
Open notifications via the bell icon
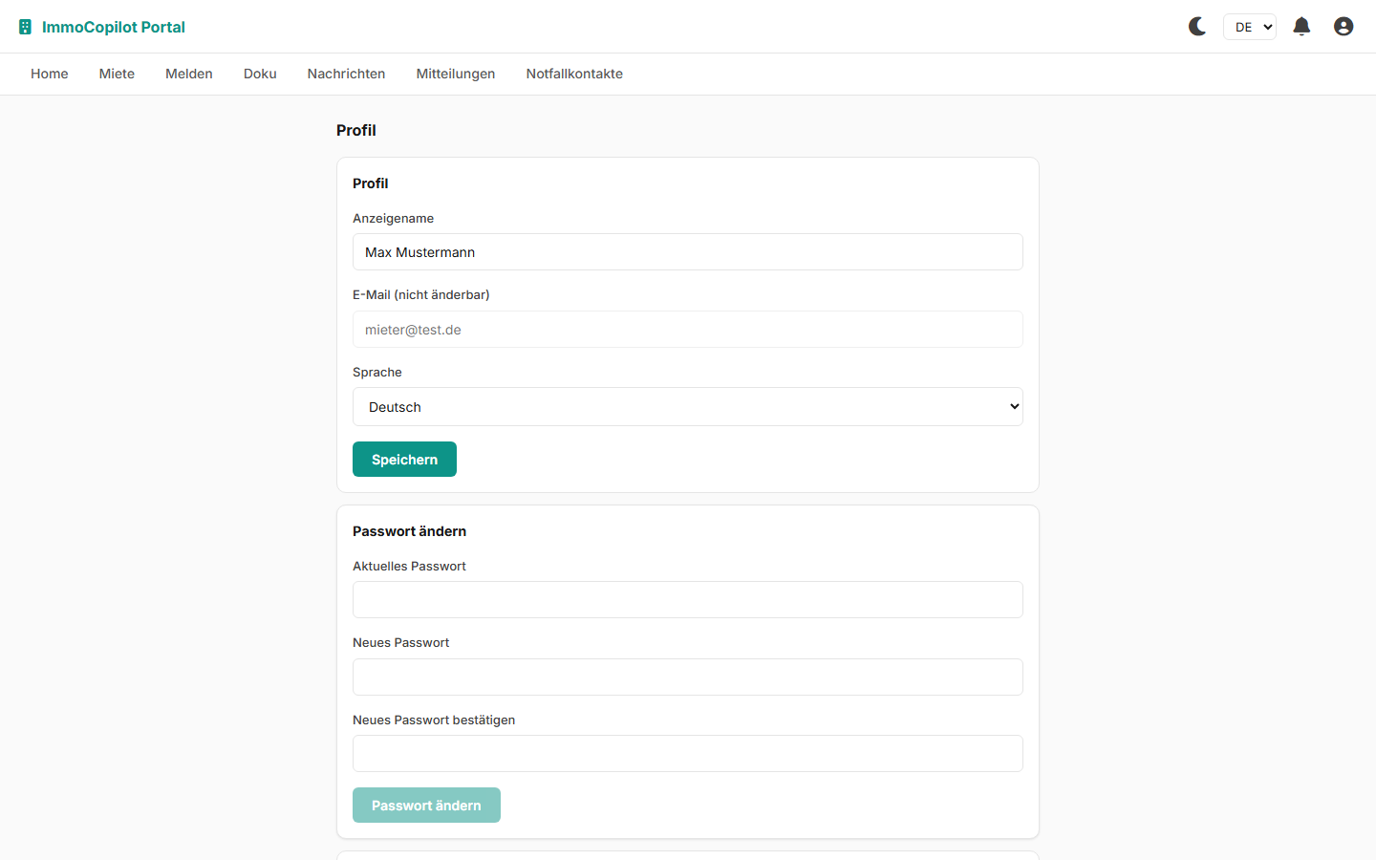pos(1301,26)
